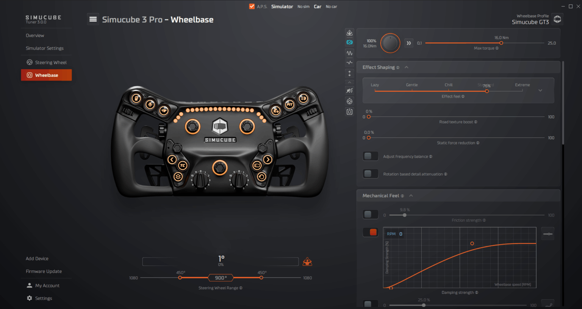Screen dimensions: 582x309
Task: Expand the Effect feel dropdown chevron
Action: coord(540,90)
